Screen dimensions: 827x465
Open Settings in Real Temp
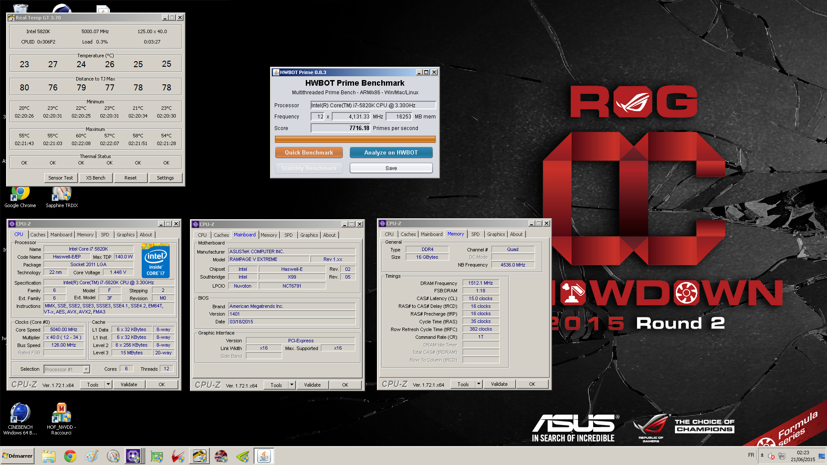tap(165, 178)
